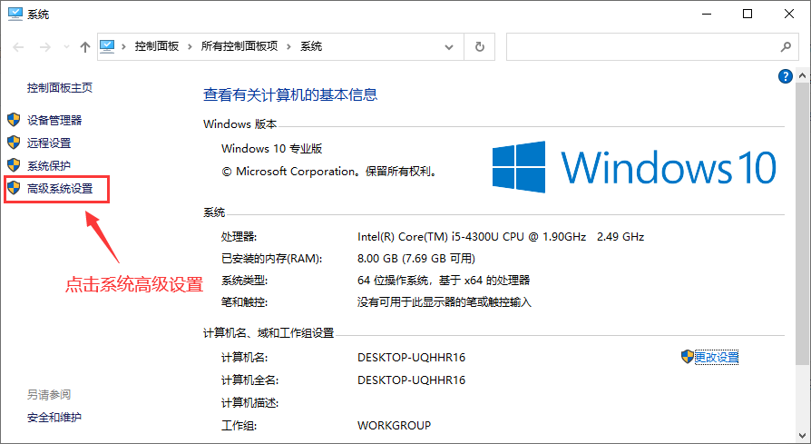Image resolution: width=811 pixels, height=444 pixels.
Task: Minimize the 系统 window
Action: click(x=707, y=14)
